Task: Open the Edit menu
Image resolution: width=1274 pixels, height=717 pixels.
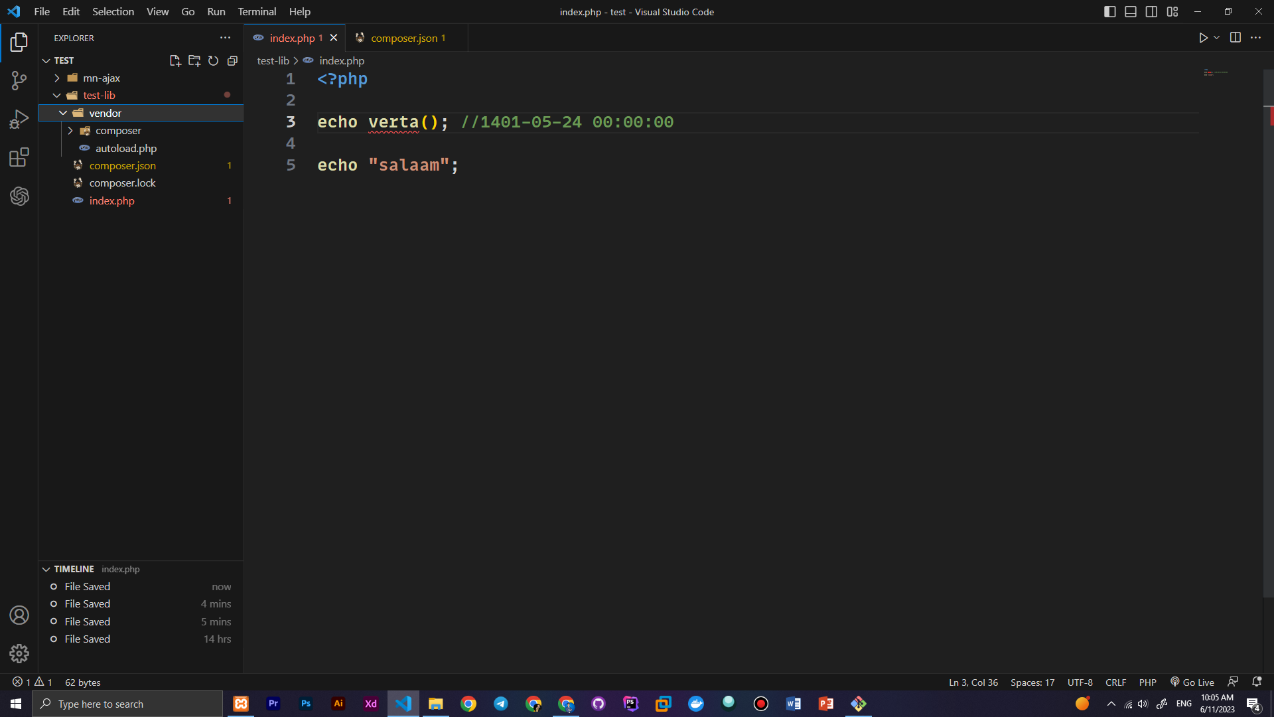Action: pos(71,12)
